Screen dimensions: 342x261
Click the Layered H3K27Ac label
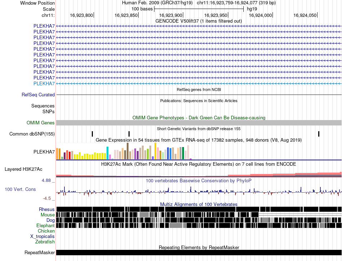[x=23, y=169]
